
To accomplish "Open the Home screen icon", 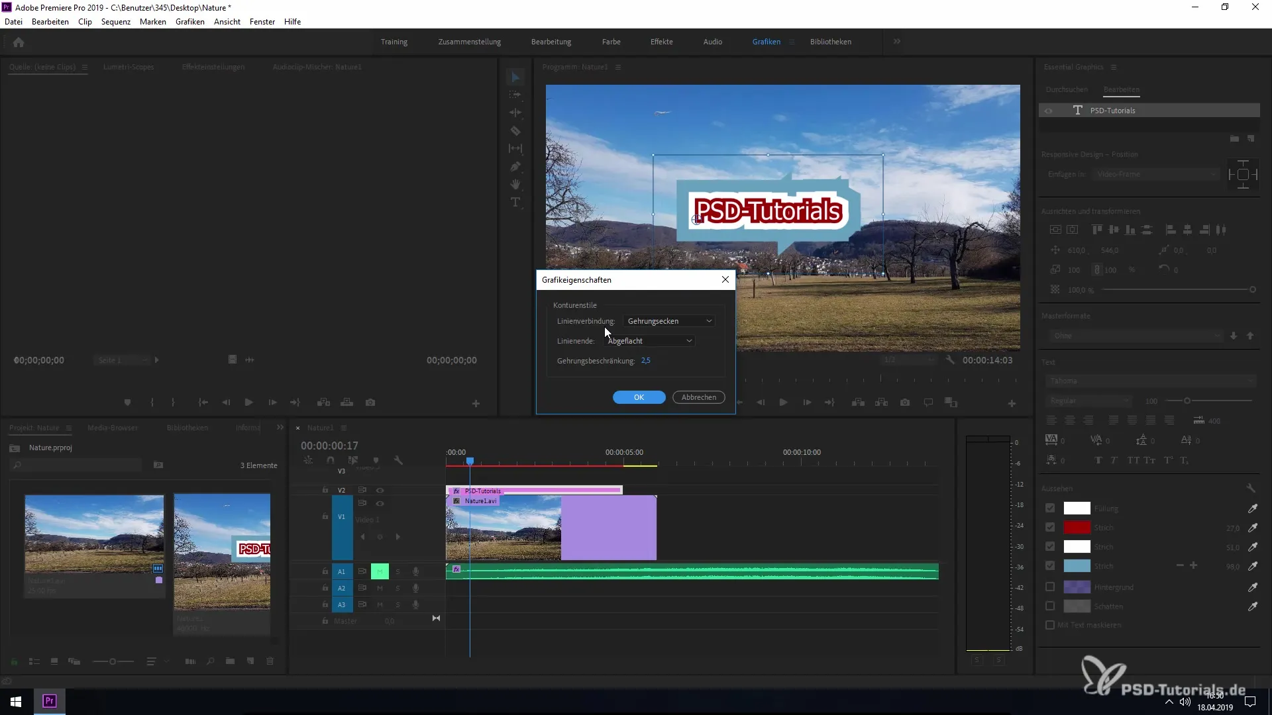I will click(x=19, y=42).
